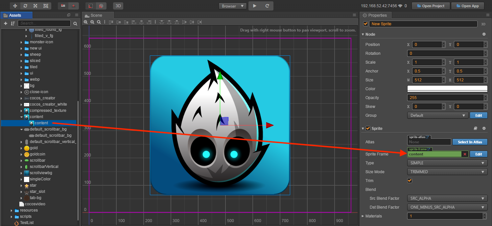The width and height of the screenshot is (492, 226).
Task: Zoom out the scene view
Action: coord(92,22)
